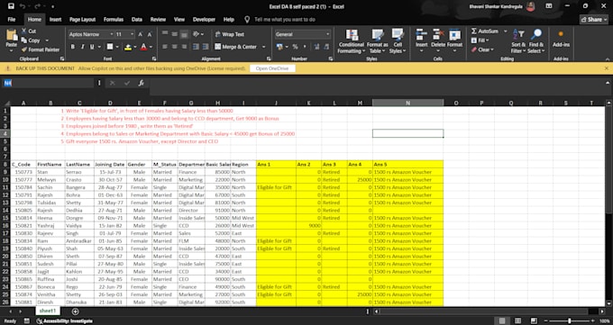Increase the indent in the Alignment group
Viewport: 613px width, 325px height.
[206, 47]
